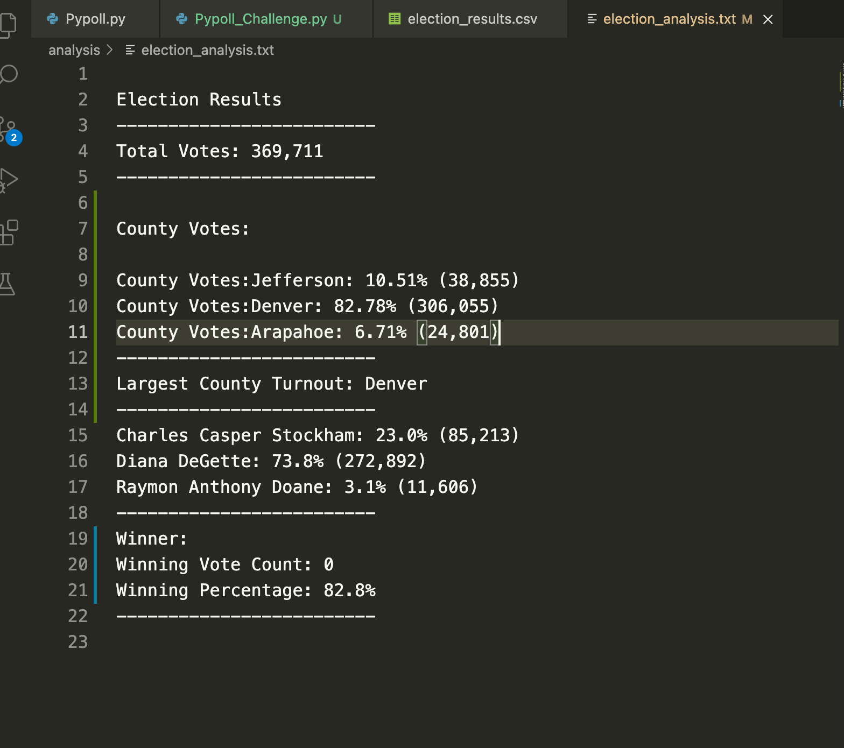844x748 pixels.
Task: Click 'Winning Percentage: 82.8%' line
Action: click(x=246, y=590)
